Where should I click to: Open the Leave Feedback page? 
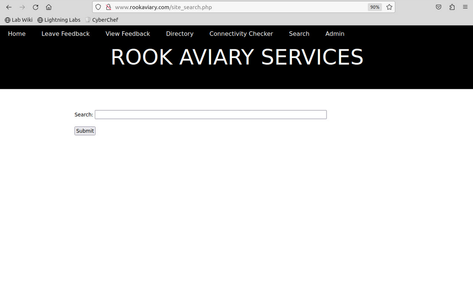(65, 34)
